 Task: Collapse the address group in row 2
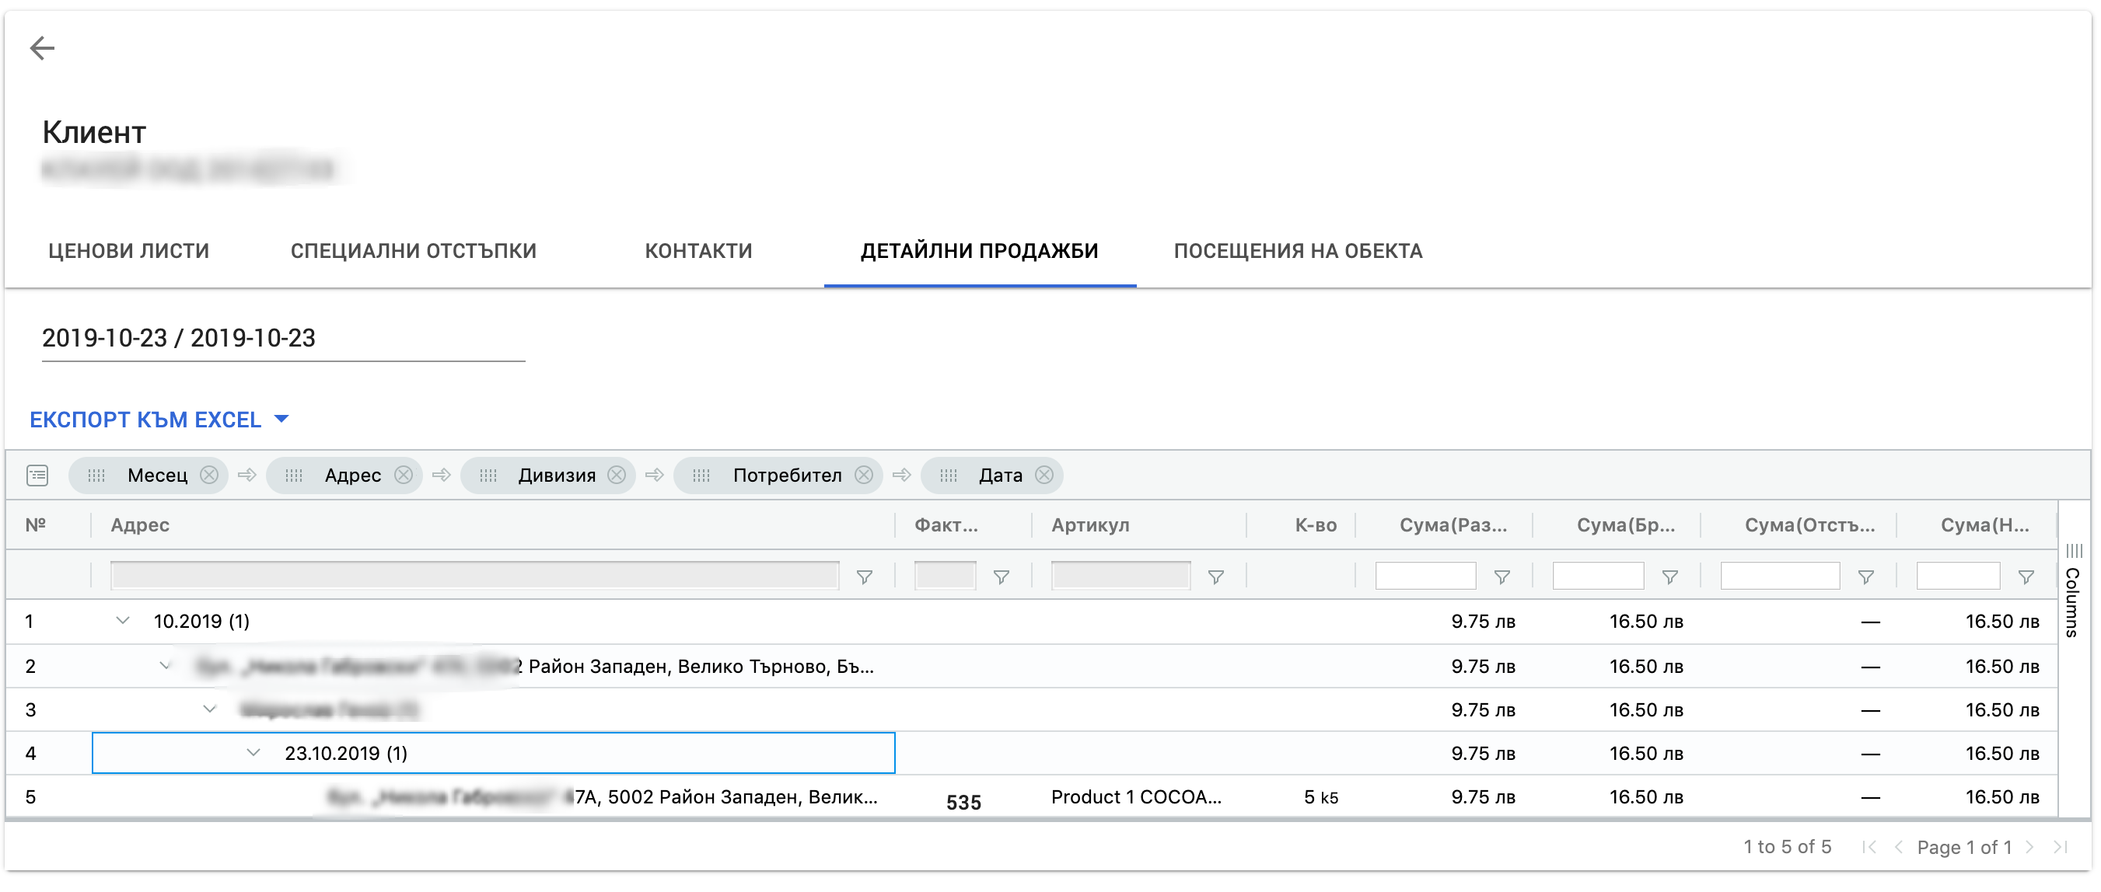coord(166,665)
